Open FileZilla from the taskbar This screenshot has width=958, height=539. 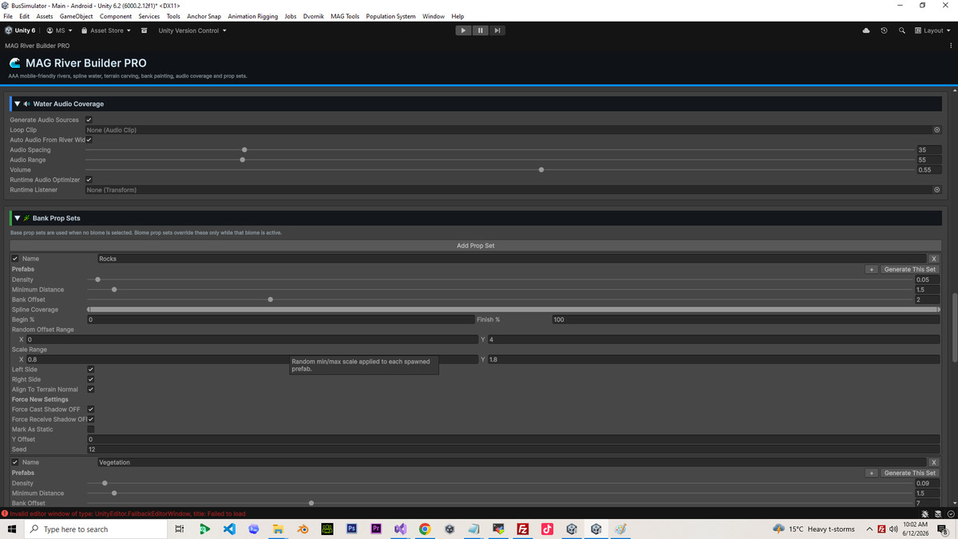(523, 529)
